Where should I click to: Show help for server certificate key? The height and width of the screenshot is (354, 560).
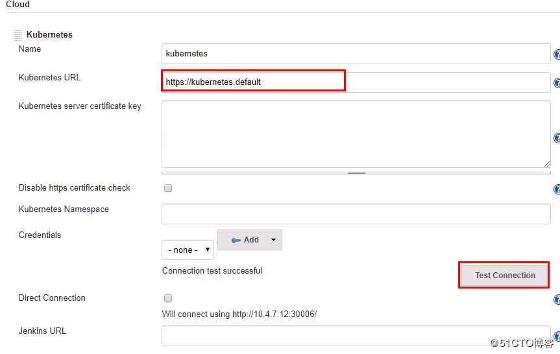pyautogui.click(x=557, y=138)
